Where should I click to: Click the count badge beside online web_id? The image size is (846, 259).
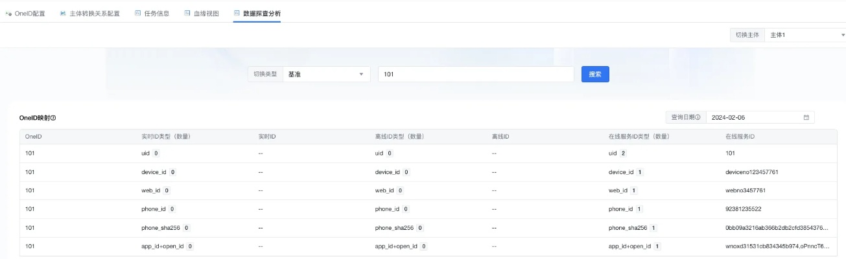click(x=633, y=190)
